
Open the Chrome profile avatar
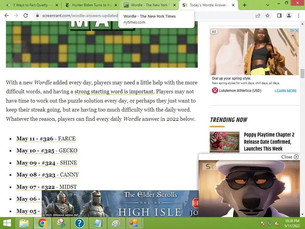tap(289, 16)
